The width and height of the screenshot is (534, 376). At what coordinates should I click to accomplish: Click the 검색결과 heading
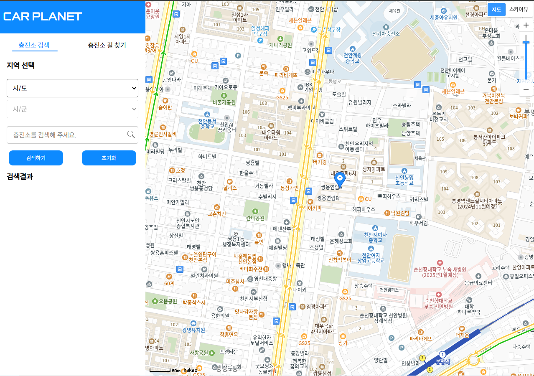click(x=20, y=176)
